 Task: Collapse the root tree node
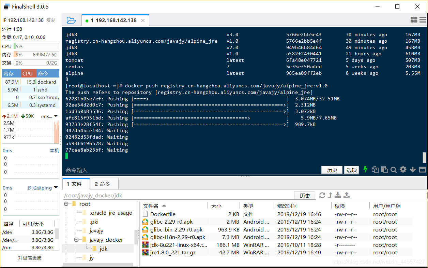coord(66,204)
